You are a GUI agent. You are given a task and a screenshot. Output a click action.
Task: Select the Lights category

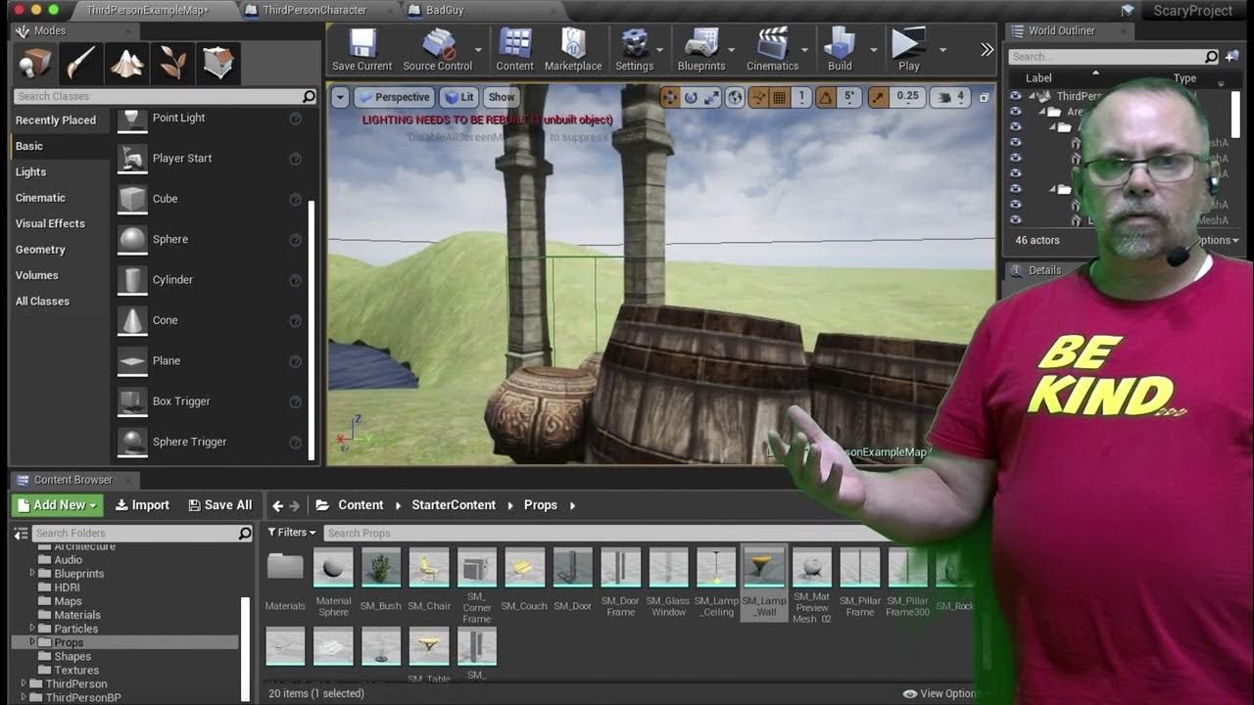[30, 172]
